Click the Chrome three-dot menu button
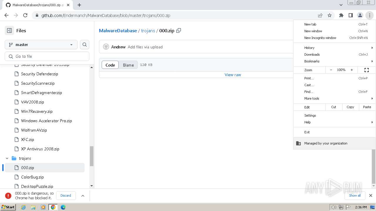 tap(370, 15)
